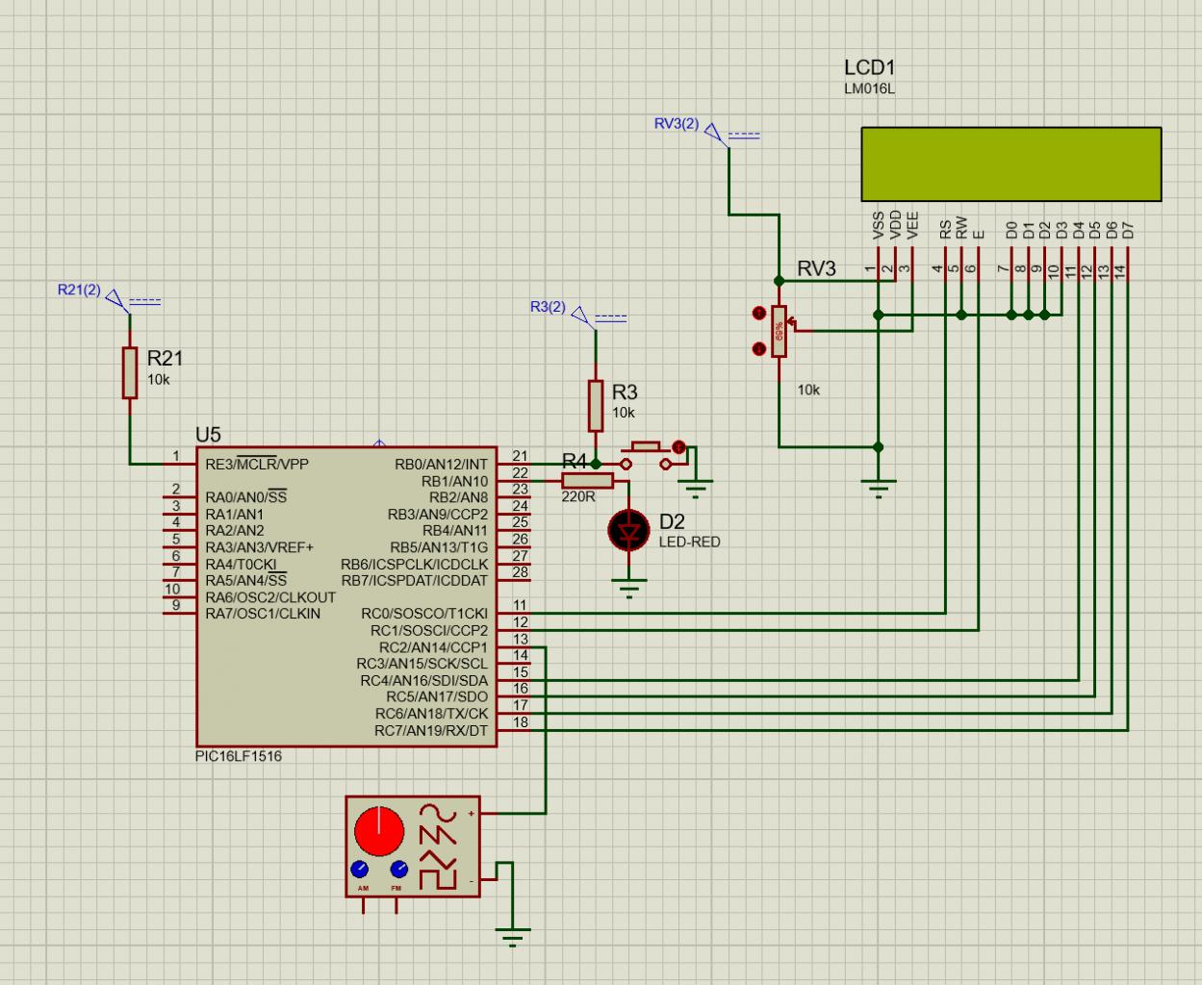
Task: Select the RV3 potentiometer body
Action: point(779,331)
